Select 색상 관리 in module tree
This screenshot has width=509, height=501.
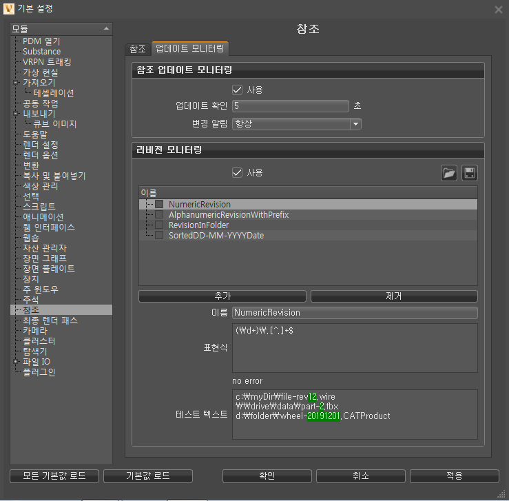point(40,186)
